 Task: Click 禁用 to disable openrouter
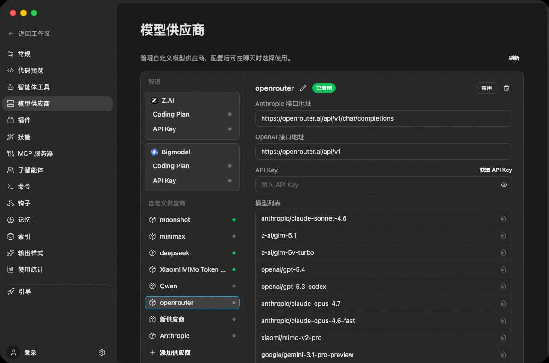click(x=486, y=88)
